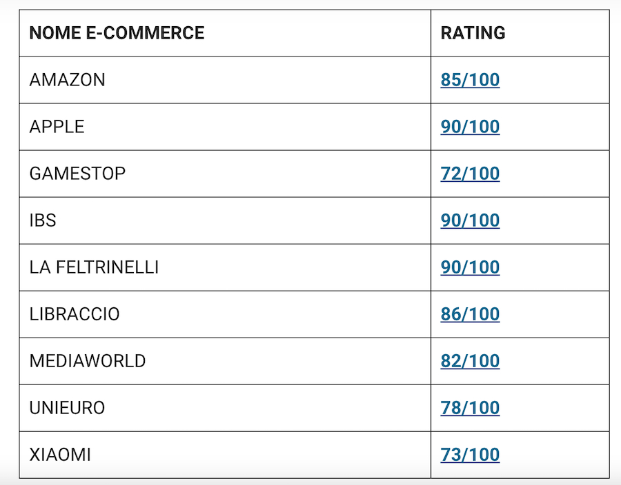Click the IBS name cell
621x485 pixels.
coord(43,220)
